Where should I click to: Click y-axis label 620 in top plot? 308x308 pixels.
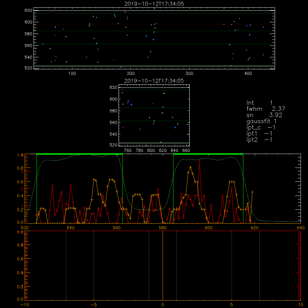pyautogui.click(x=28, y=10)
